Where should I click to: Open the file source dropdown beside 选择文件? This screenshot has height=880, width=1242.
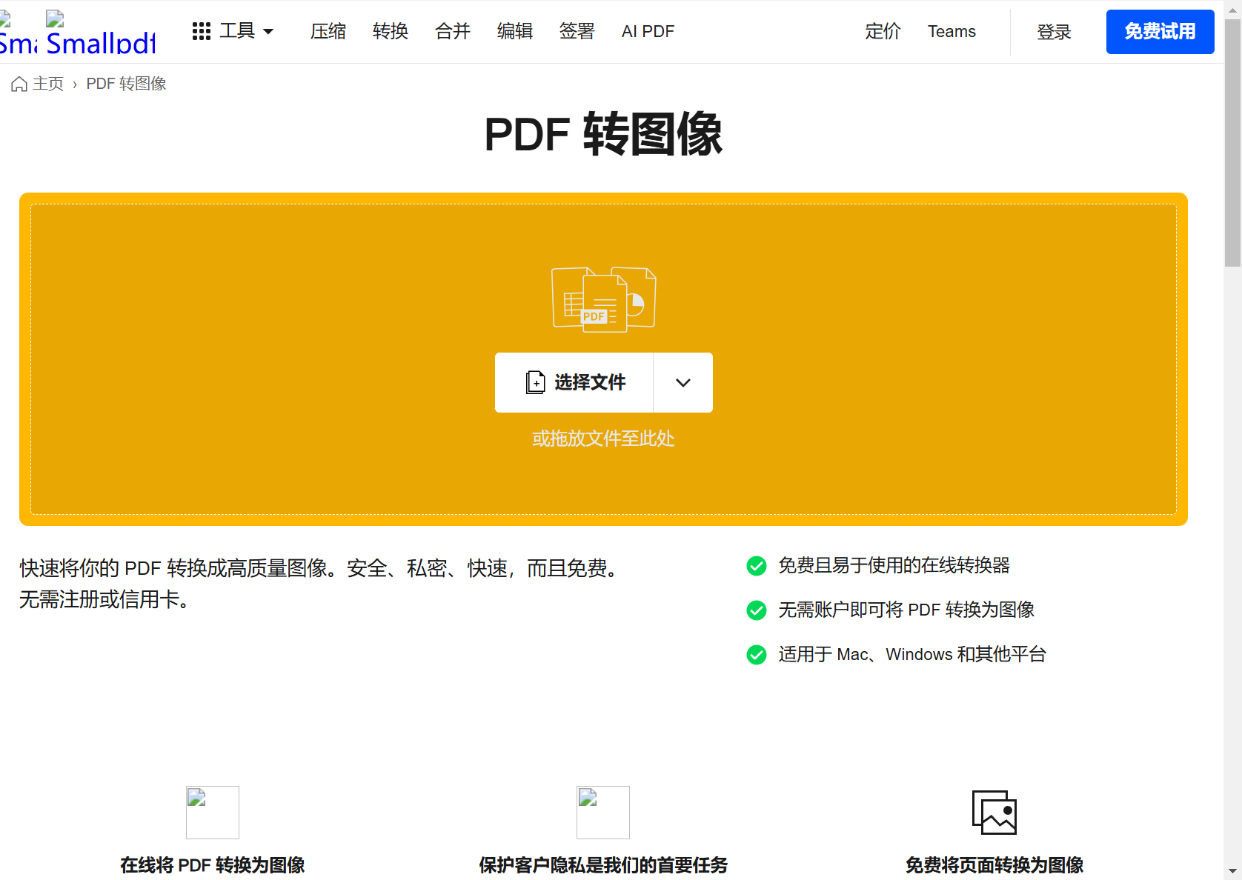coord(682,382)
